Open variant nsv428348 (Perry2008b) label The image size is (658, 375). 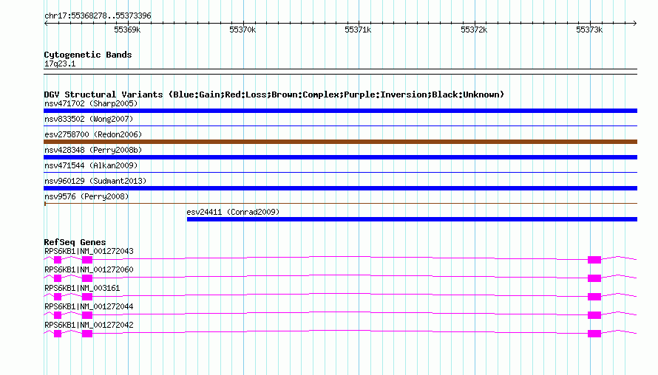point(93,150)
